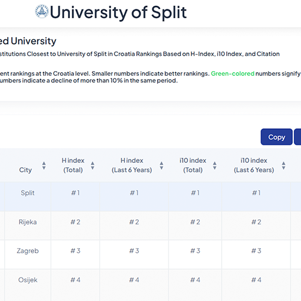The image size is (301, 301).
Task: Select the City column header
Action: 25,170
